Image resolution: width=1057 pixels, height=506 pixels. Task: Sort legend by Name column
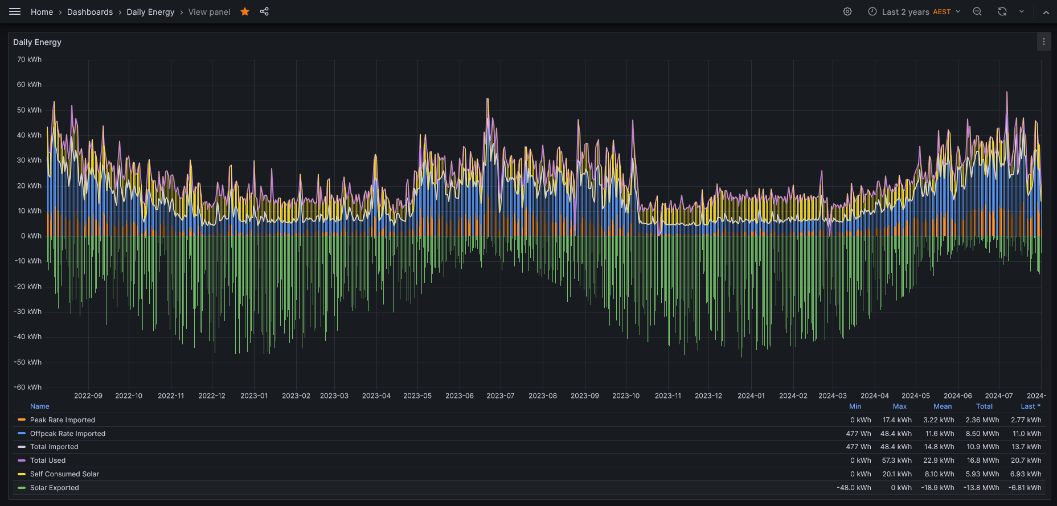coord(40,406)
